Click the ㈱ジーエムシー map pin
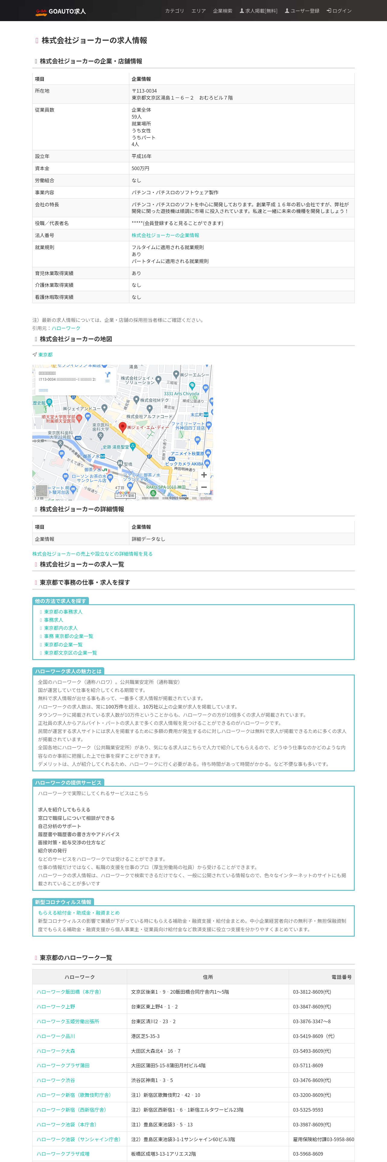 176,374
